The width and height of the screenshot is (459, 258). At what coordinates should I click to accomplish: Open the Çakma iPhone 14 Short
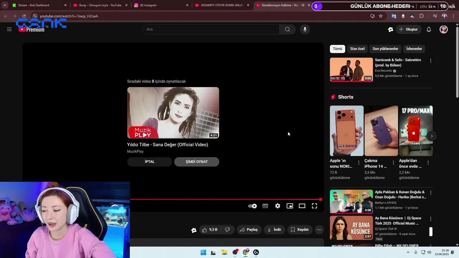[381, 131]
